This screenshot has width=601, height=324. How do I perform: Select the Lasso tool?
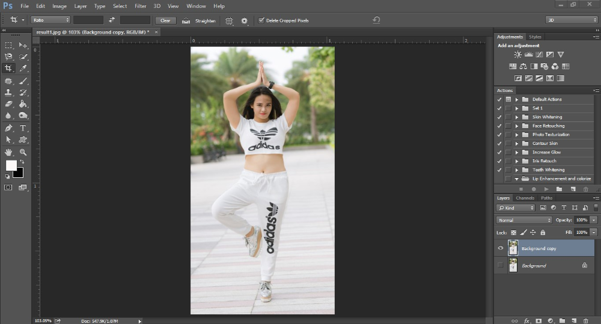tap(8, 57)
